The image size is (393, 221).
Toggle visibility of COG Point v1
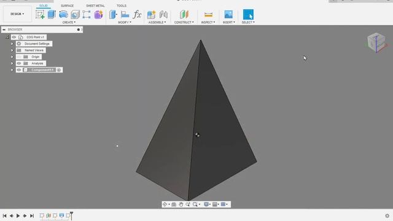pos(14,37)
